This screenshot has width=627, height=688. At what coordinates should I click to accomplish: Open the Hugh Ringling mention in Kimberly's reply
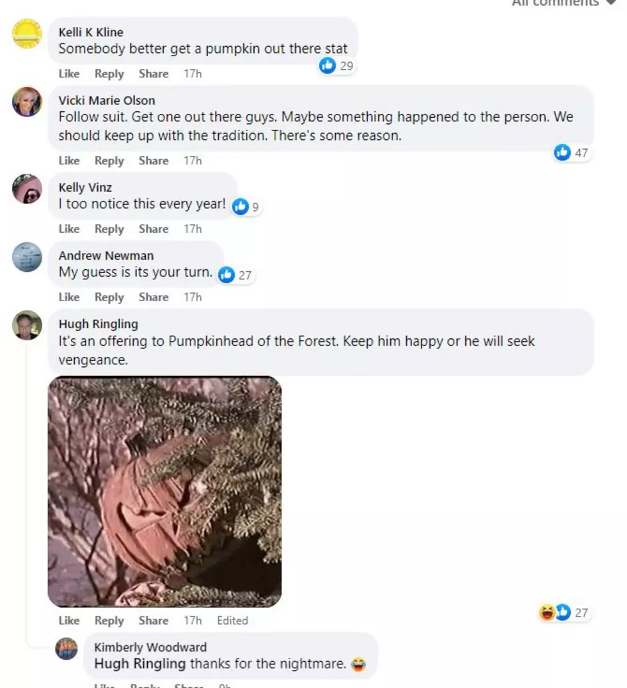[140, 664]
